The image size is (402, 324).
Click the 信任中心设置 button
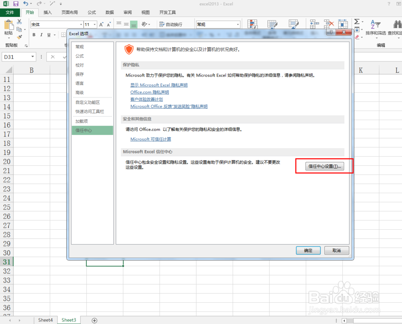click(x=324, y=166)
